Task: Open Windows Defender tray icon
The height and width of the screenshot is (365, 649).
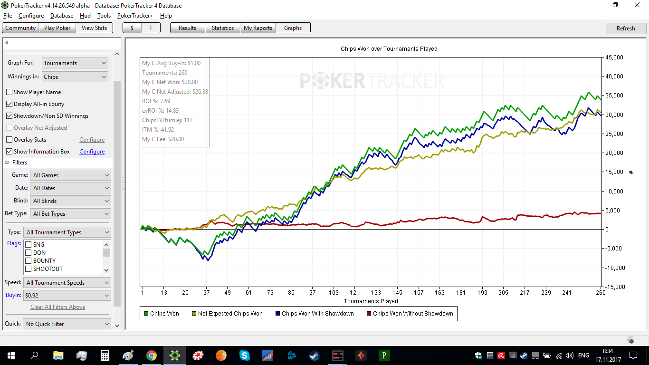Action: coord(479,355)
